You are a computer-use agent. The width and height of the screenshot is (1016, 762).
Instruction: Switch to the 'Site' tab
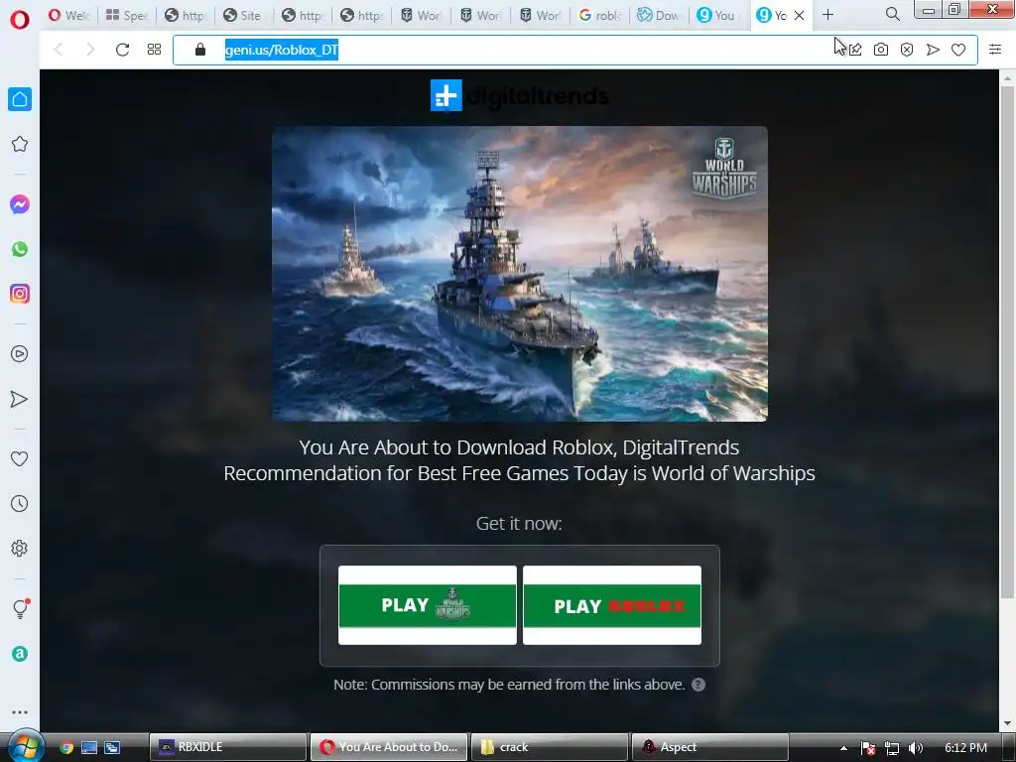click(x=242, y=15)
